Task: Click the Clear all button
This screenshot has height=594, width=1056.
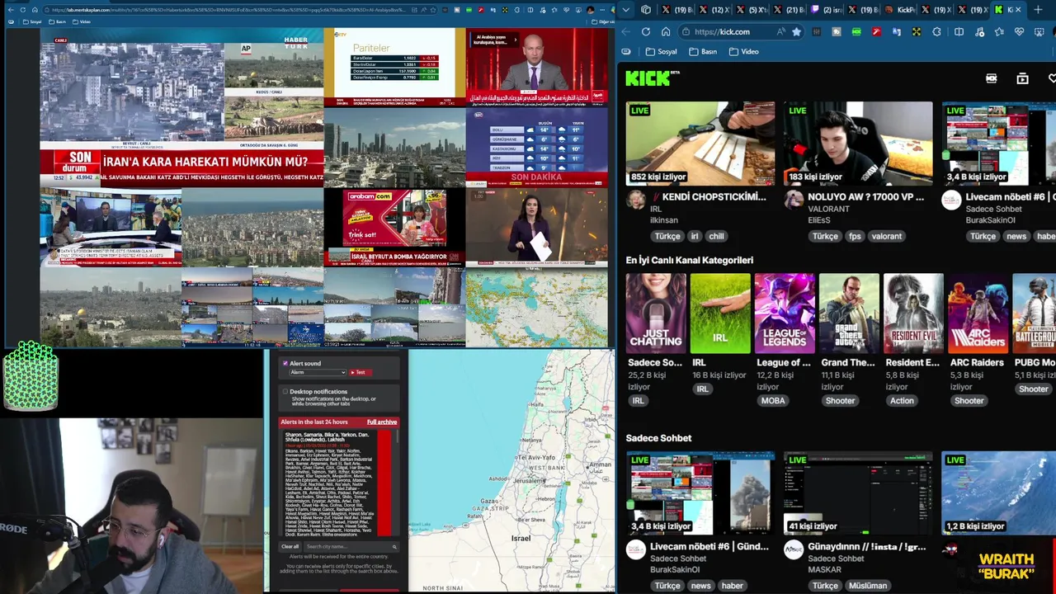Action: [x=290, y=547]
